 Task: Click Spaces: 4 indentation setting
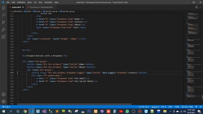pyautogui.click(x=155, y=107)
